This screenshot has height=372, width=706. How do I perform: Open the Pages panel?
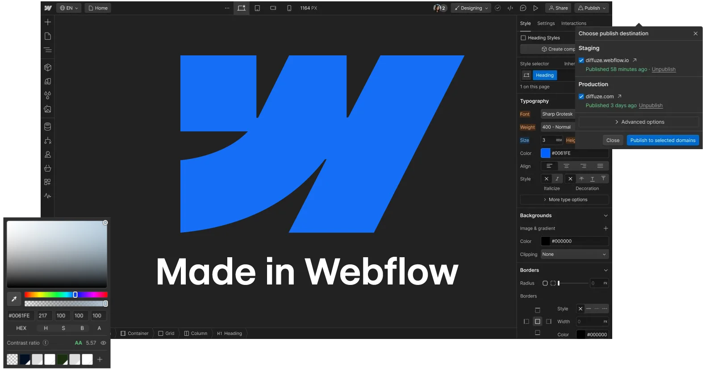pyautogui.click(x=48, y=36)
